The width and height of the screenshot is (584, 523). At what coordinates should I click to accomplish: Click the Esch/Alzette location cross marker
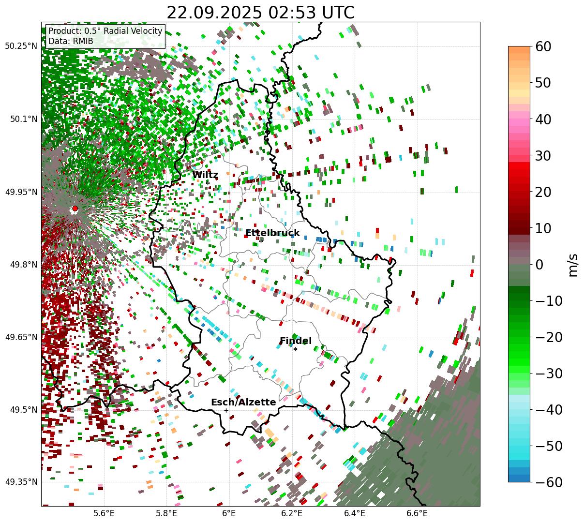(x=226, y=410)
